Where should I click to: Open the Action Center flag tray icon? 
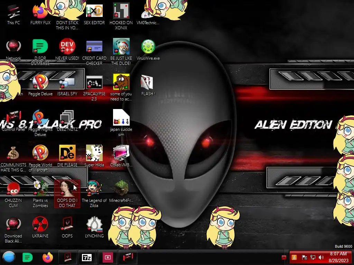click(x=304, y=257)
